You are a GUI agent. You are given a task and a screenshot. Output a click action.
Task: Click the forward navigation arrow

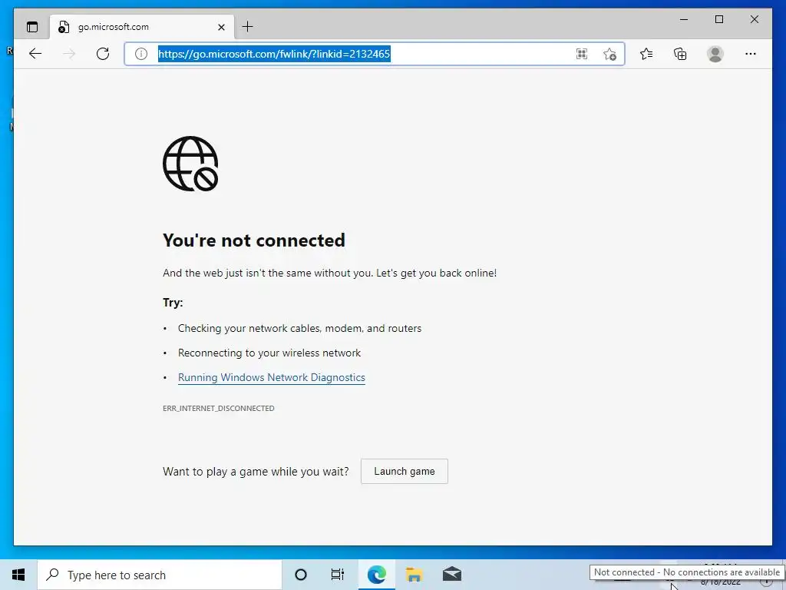point(69,54)
